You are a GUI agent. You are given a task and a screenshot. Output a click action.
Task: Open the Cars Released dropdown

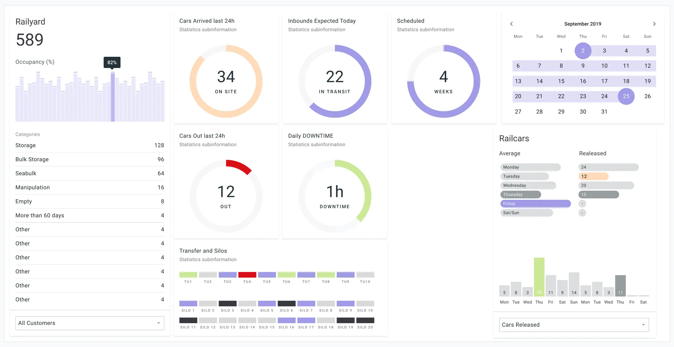pyautogui.click(x=574, y=325)
